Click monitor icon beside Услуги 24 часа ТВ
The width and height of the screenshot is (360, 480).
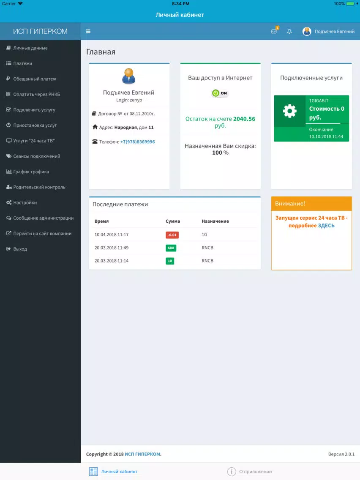click(x=9, y=141)
